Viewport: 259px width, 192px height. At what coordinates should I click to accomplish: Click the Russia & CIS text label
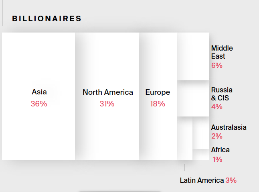pyautogui.click(x=222, y=94)
